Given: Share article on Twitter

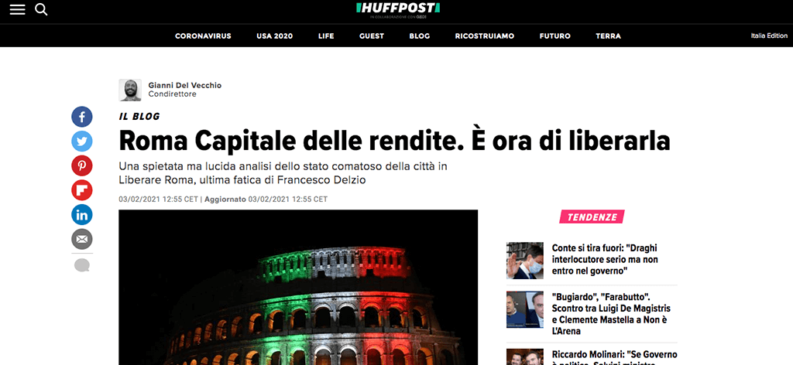Looking at the screenshot, I should click(82, 142).
